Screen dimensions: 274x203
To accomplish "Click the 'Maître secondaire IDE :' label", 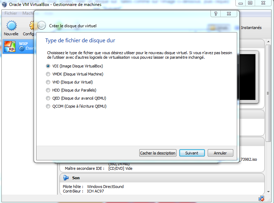I will pos(85,168).
